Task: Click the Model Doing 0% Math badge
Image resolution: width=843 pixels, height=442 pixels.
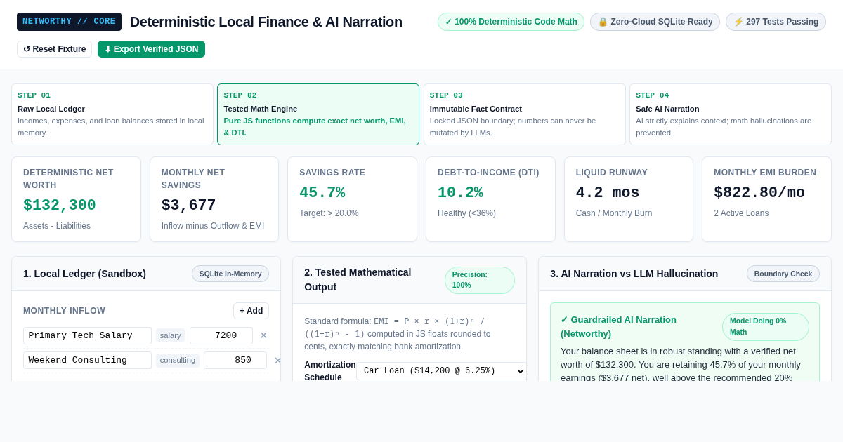Action: point(766,327)
